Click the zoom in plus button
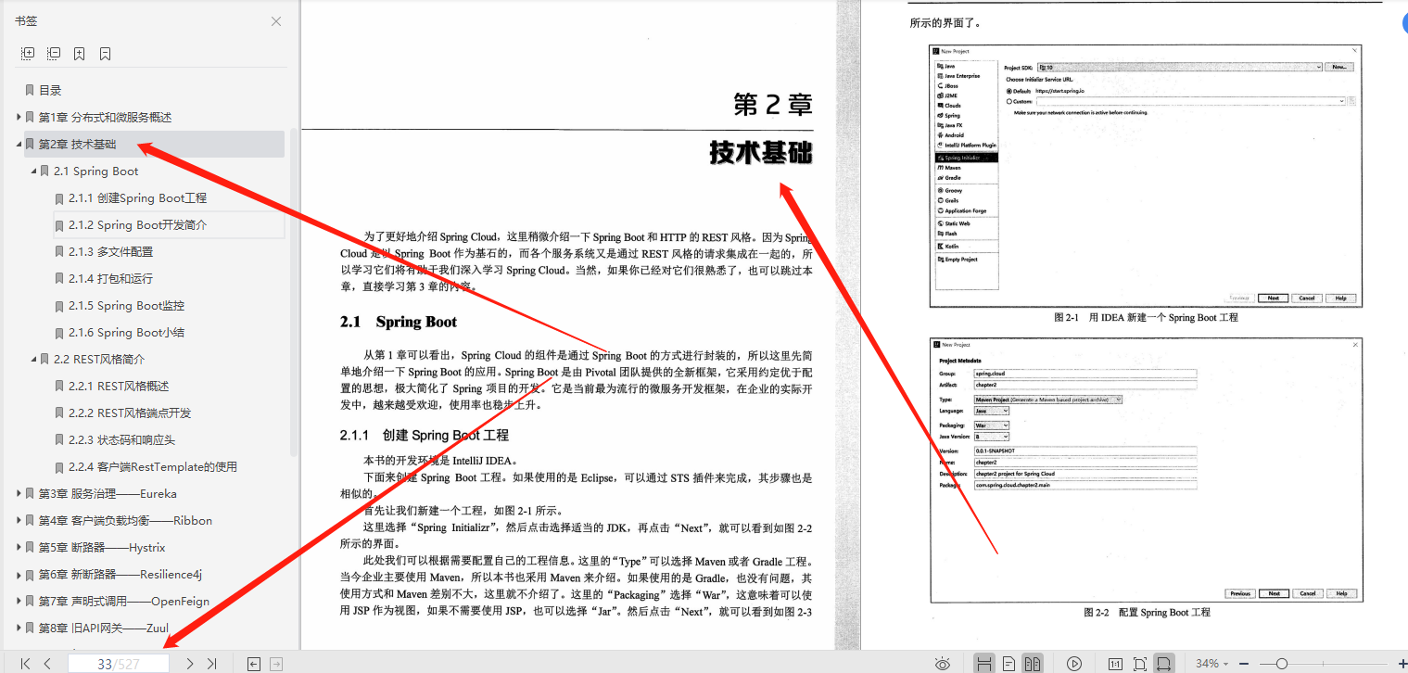Viewport: 1408px width, 673px height. click(1402, 664)
